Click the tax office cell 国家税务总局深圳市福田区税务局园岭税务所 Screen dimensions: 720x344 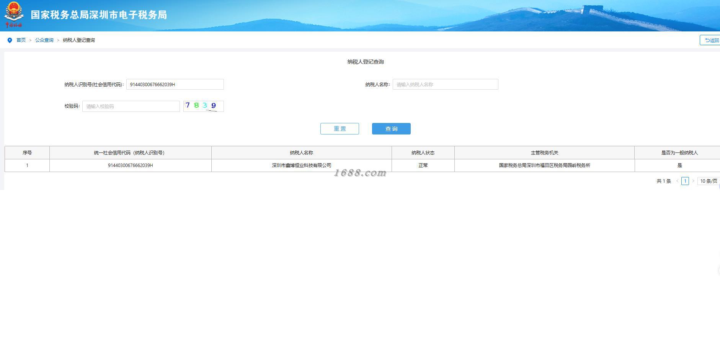click(x=544, y=165)
